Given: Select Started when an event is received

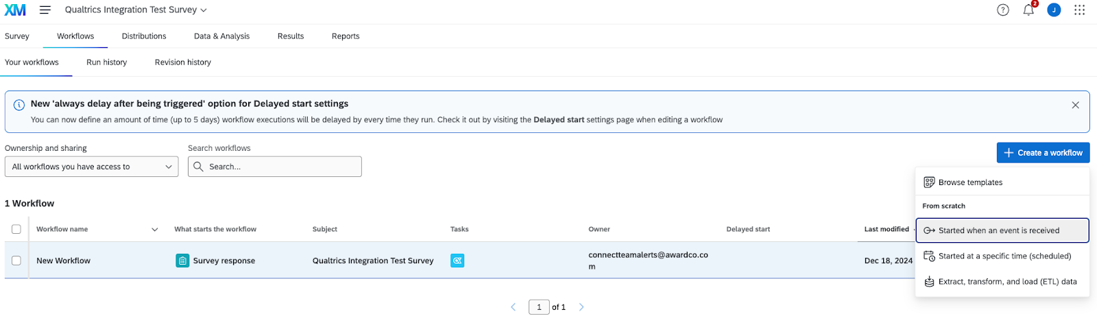Looking at the screenshot, I should [1002, 230].
